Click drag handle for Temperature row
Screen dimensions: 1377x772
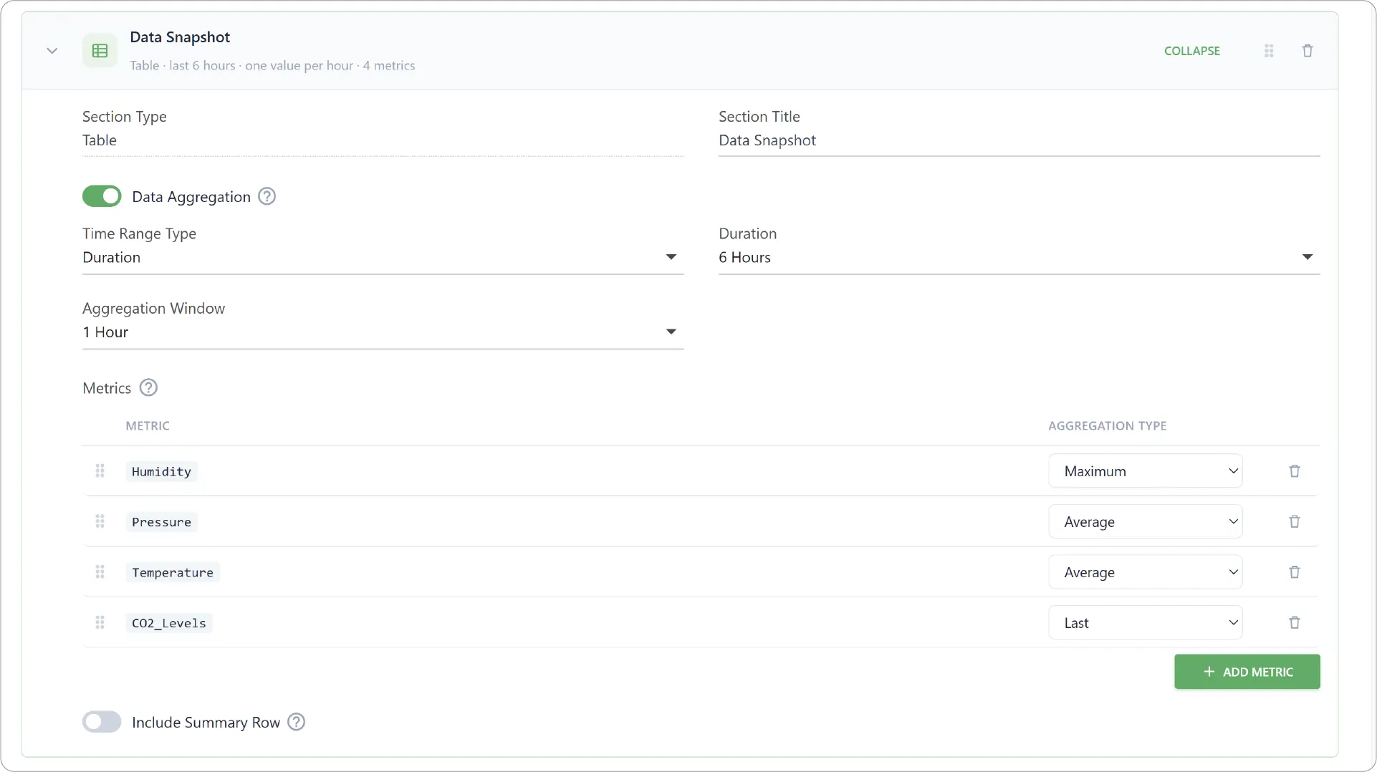pyautogui.click(x=100, y=571)
